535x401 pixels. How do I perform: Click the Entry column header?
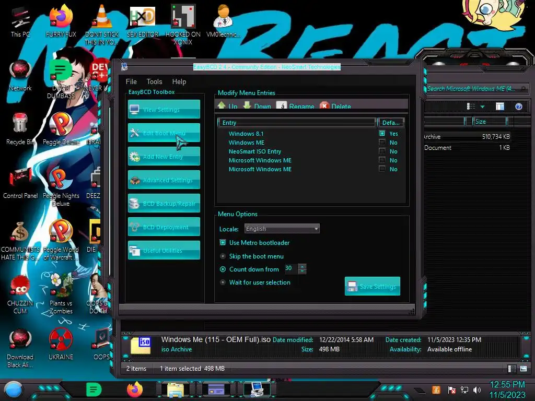coord(297,122)
